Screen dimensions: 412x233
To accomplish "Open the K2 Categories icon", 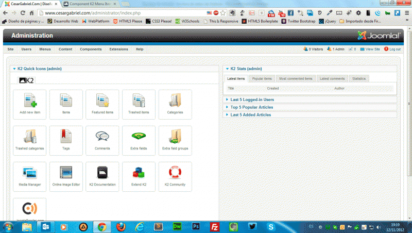I will coord(175,104).
